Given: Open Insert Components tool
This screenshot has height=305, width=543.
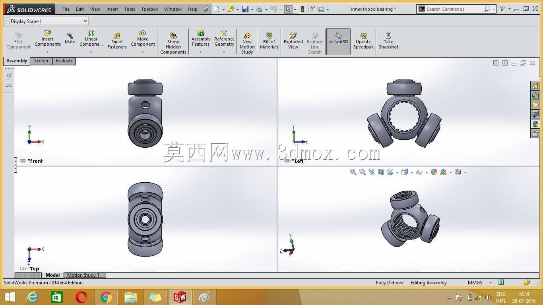Looking at the screenshot, I should tap(47, 39).
